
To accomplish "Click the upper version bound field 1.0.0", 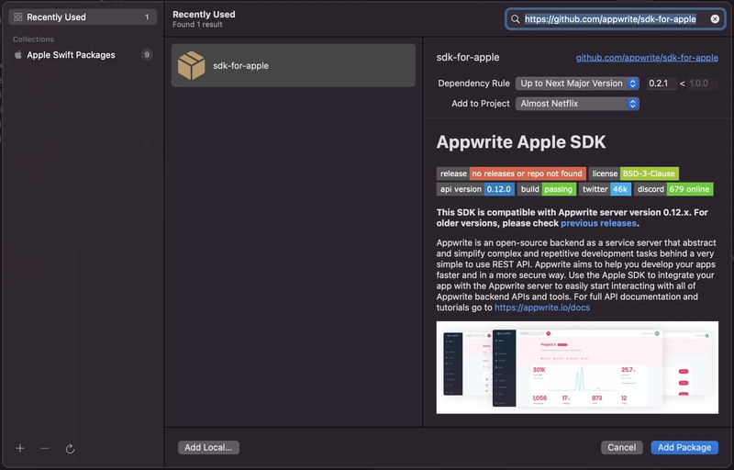I will [x=703, y=84].
